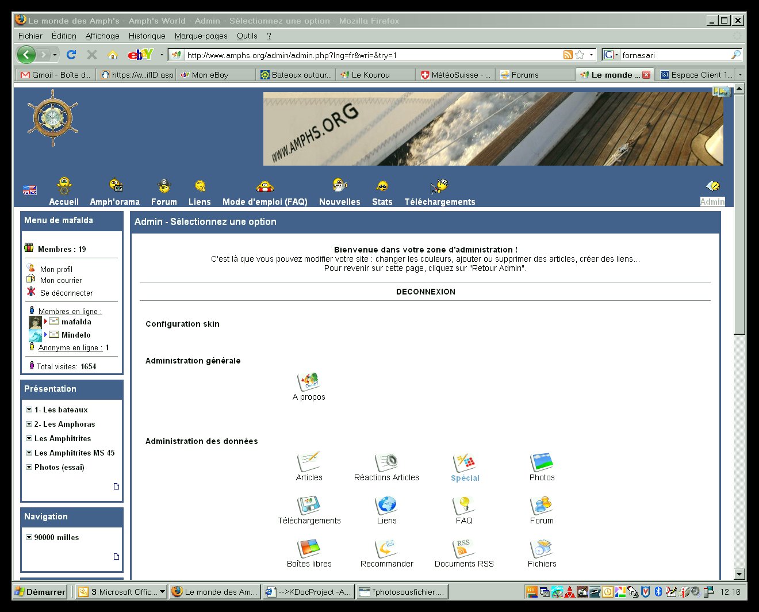The image size is (759, 612).
Task: Open the Fichiers admin icon
Action: 541,549
